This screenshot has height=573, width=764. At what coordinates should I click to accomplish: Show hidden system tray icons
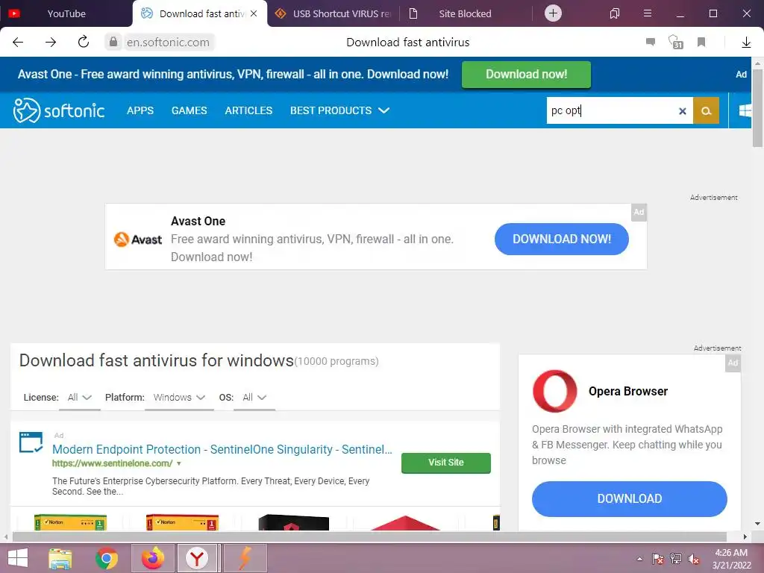(639, 559)
